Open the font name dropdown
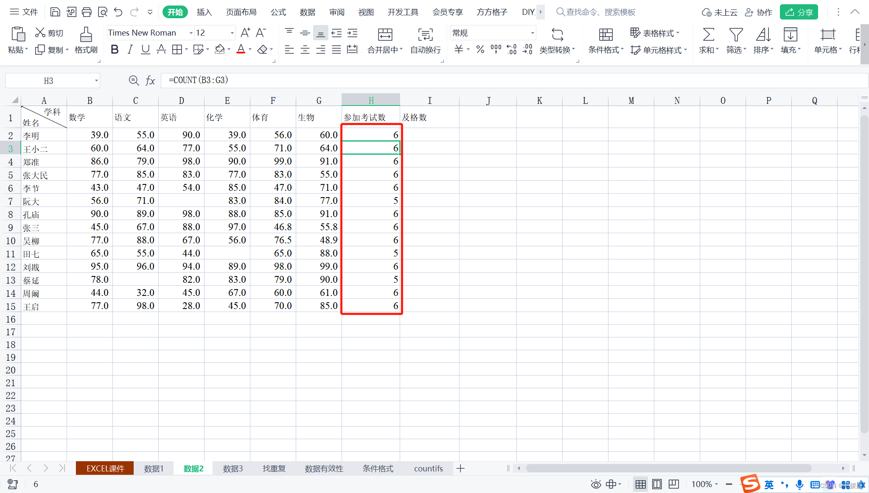The image size is (869, 493). point(191,33)
